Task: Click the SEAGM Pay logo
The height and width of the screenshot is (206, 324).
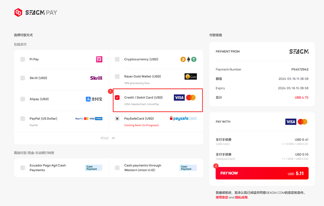Action: pyautogui.click(x=36, y=12)
